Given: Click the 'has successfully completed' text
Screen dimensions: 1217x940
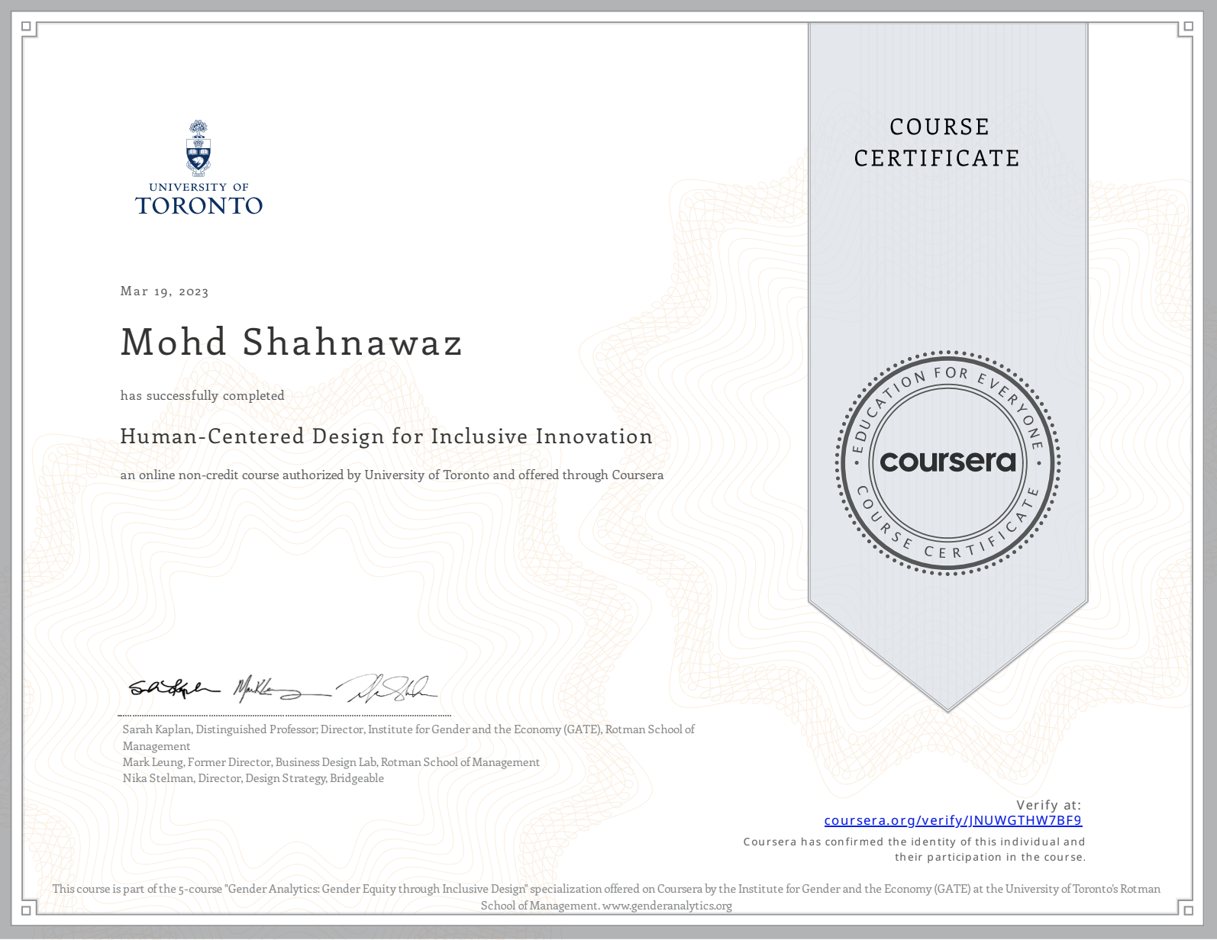Looking at the screenshot, I should pyautogui.click(x=202, y=395).
